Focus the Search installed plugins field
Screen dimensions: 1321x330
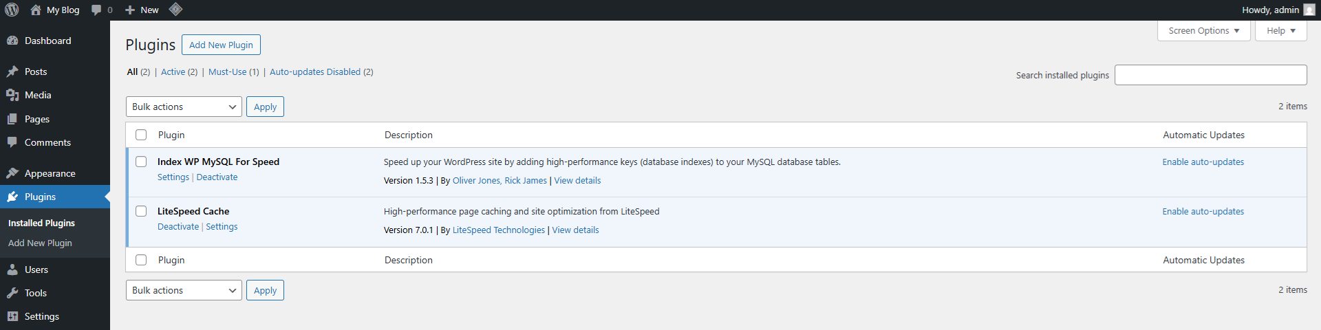(x=1211, y=75)
